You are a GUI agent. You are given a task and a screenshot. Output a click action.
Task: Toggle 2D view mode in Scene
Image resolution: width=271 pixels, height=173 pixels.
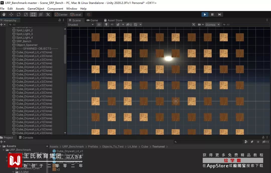coord(99,25)
